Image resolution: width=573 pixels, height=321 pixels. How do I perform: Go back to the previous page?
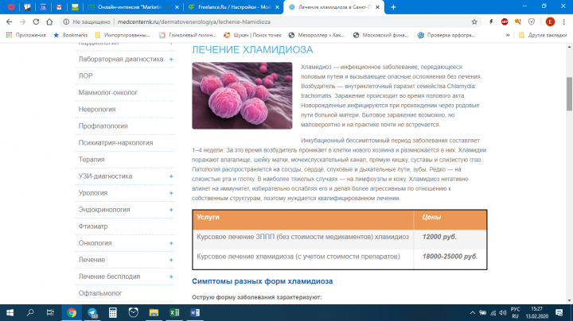pos(9,22)
